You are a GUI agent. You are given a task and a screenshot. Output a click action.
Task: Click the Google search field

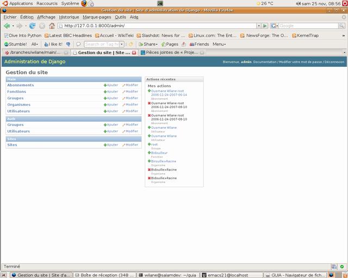(308, 26)
